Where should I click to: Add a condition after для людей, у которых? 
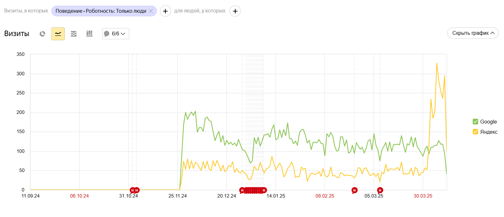pos(235,11)
